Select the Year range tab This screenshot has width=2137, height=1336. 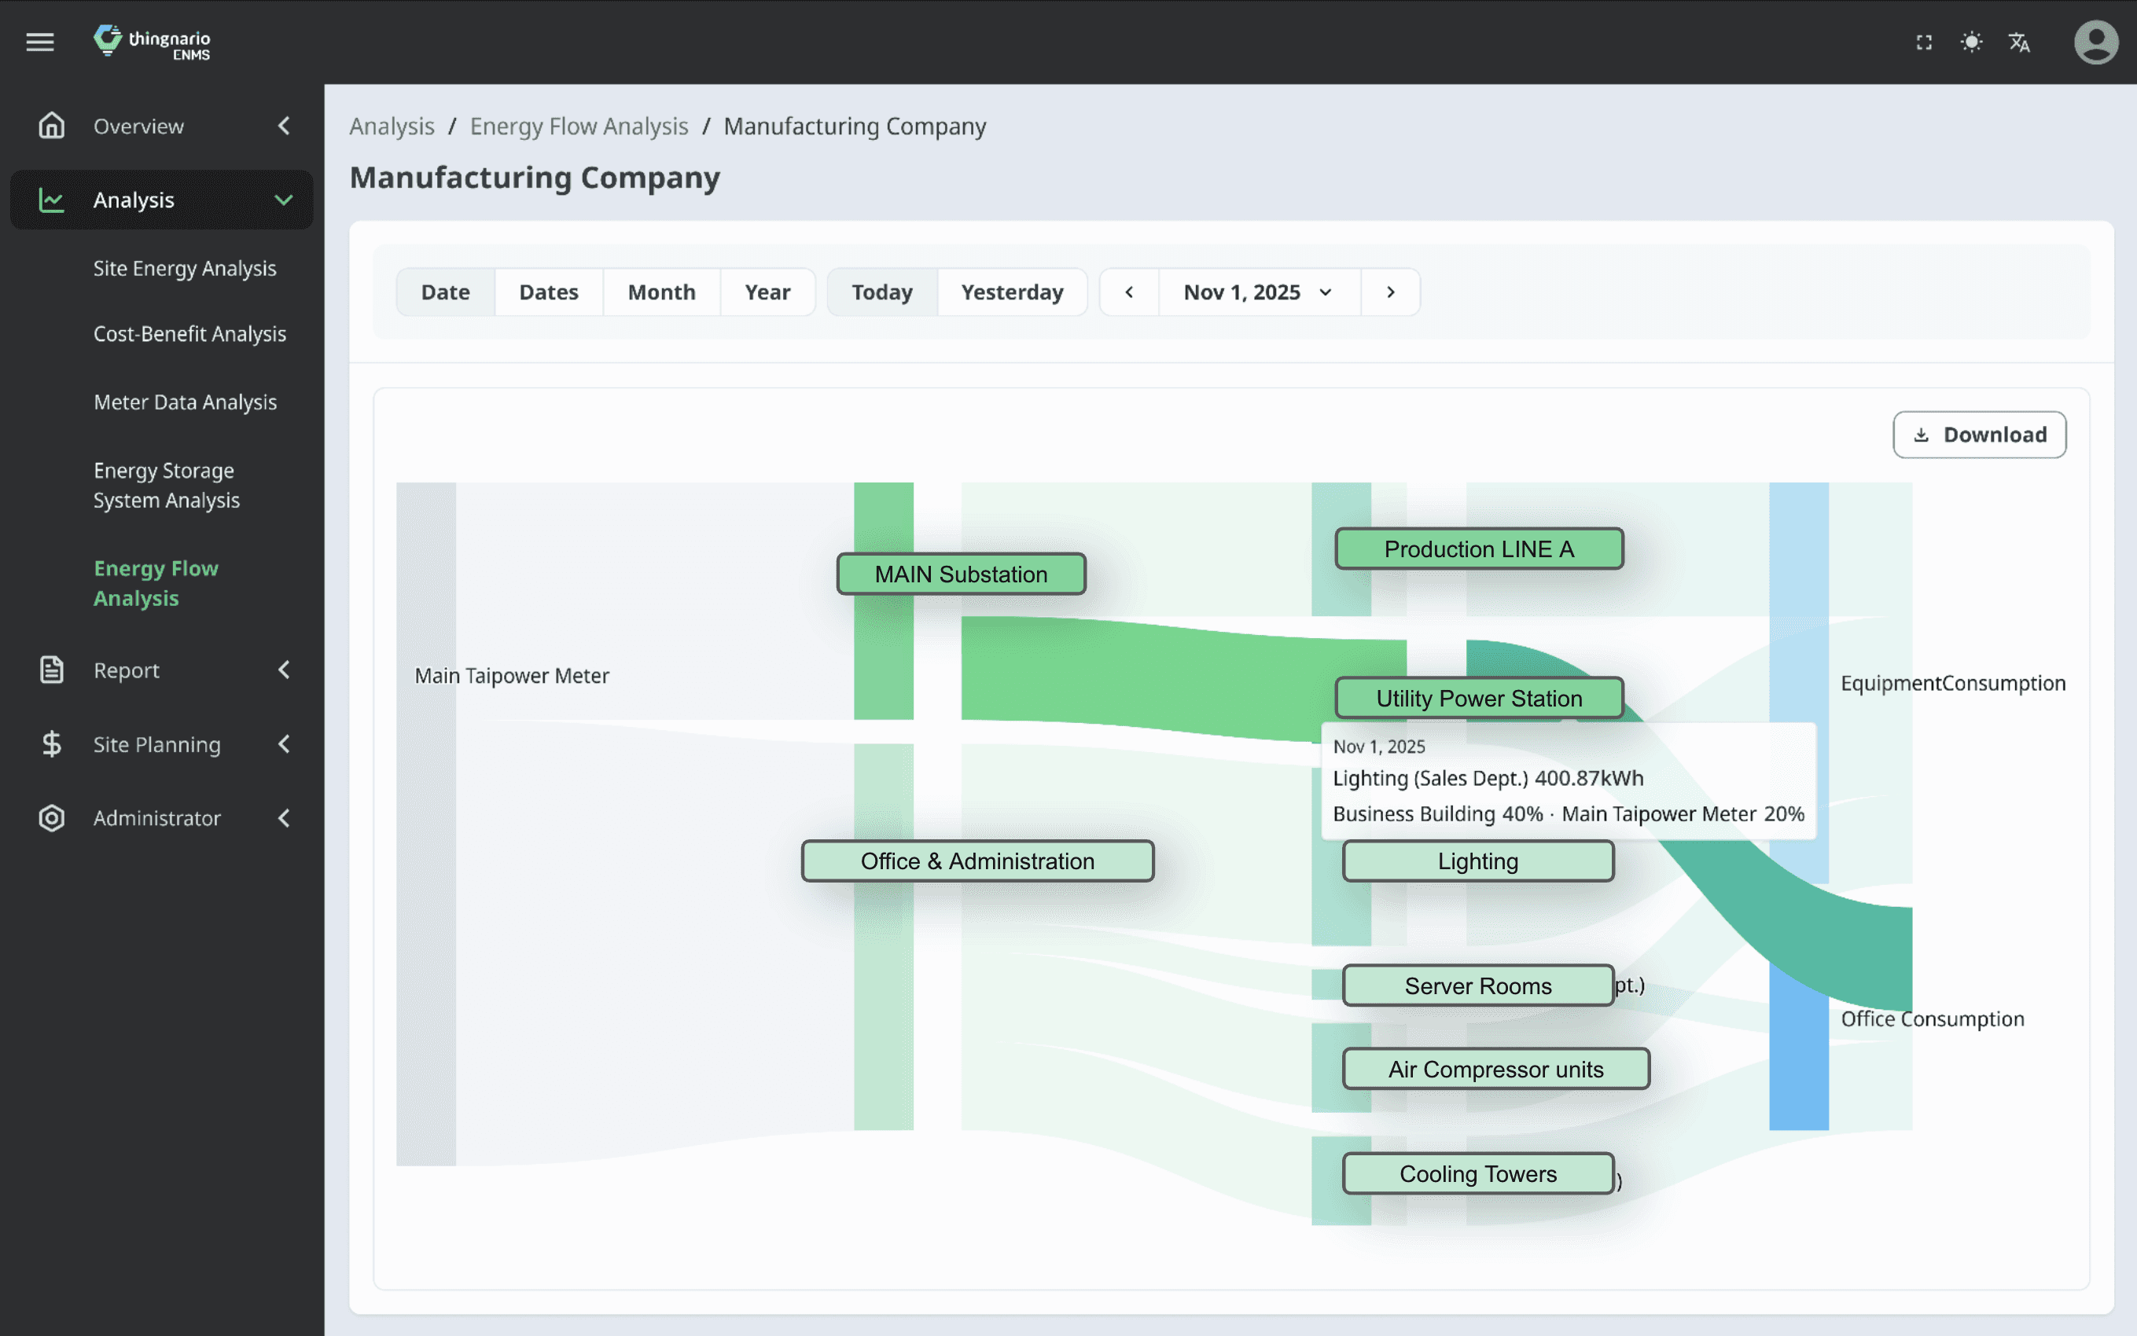(767, 292)
